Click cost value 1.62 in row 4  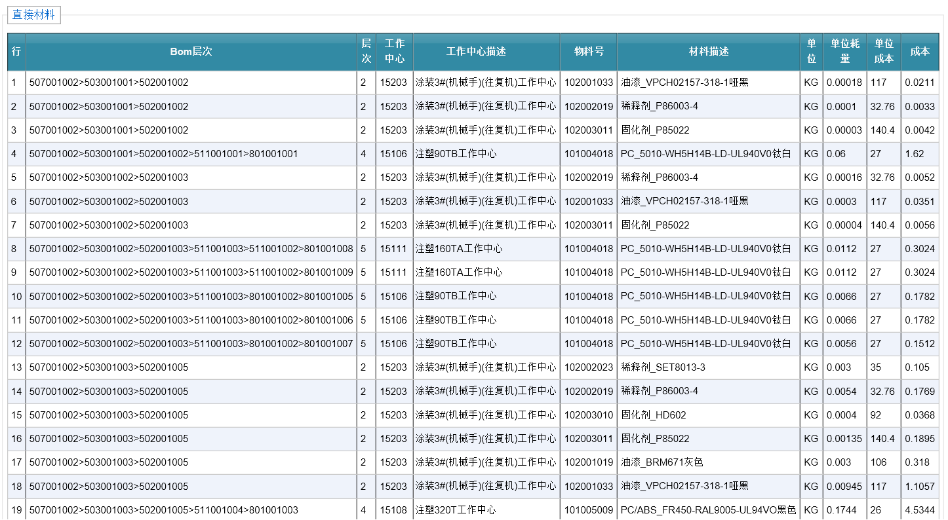[x=915, y=154]
